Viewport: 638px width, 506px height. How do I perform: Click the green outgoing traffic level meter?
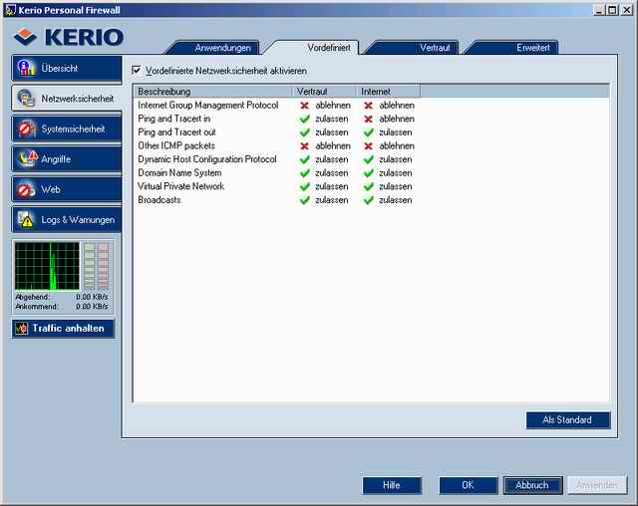coord(89,266)
